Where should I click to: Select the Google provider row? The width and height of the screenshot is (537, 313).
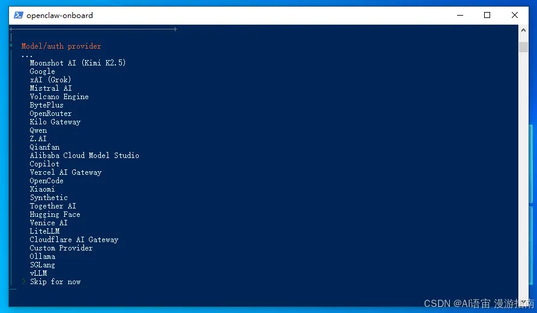click(x=42, y=71)
